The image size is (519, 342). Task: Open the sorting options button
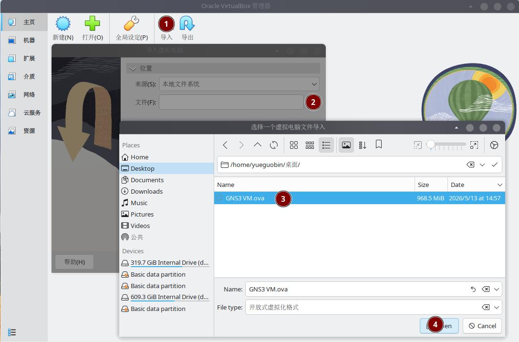(x=363, y=145)
